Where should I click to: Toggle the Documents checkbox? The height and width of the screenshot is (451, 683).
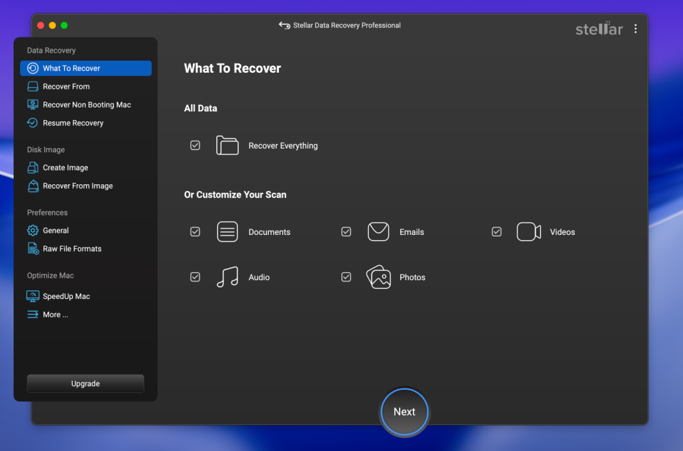(x=195, y=232)
